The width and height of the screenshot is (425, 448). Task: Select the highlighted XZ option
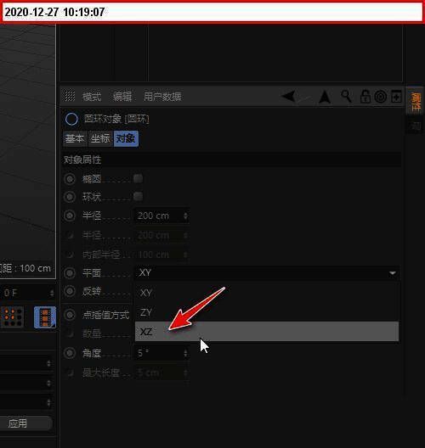click(x=267, y=332)
